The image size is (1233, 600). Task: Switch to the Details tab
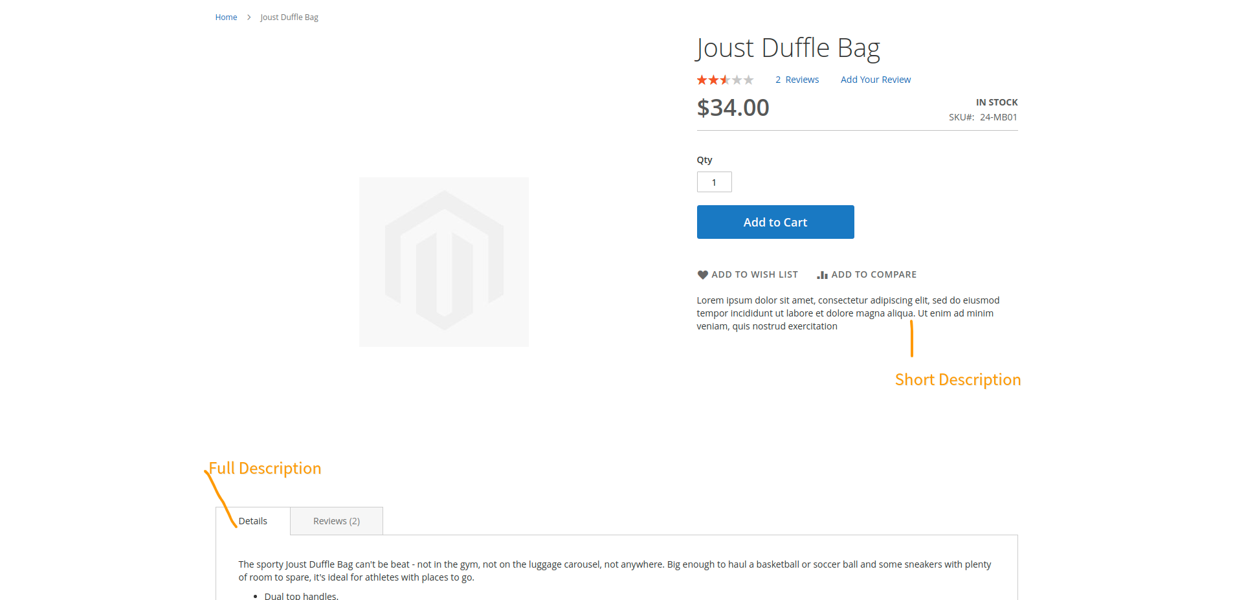253,521
